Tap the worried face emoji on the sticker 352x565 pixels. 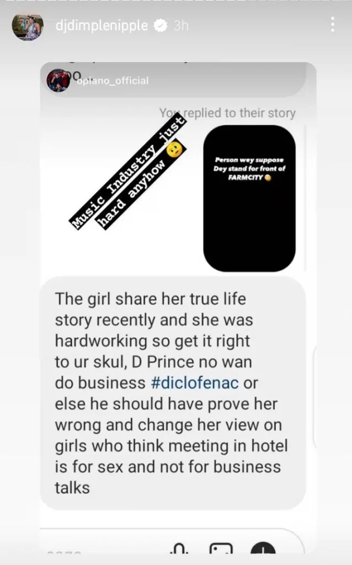tap(175, 149)
